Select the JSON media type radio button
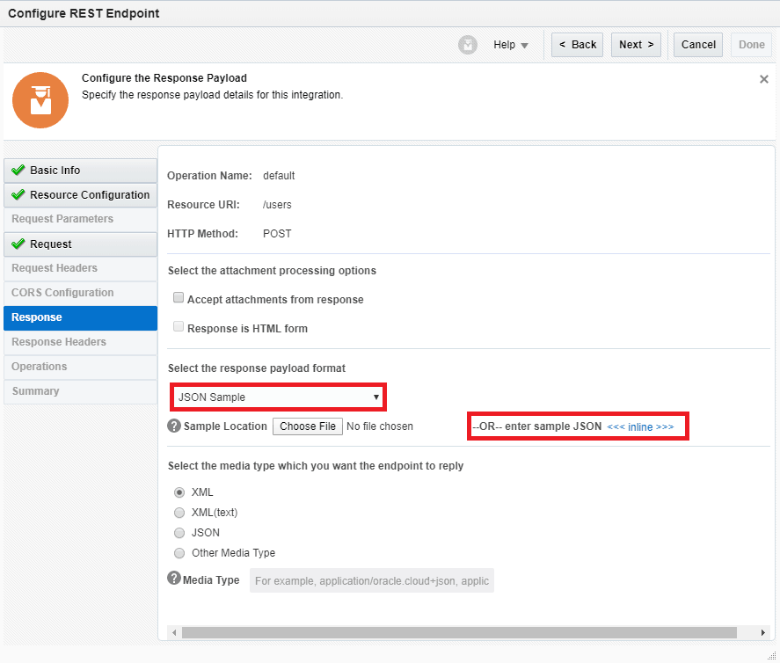 pos(179,533)
